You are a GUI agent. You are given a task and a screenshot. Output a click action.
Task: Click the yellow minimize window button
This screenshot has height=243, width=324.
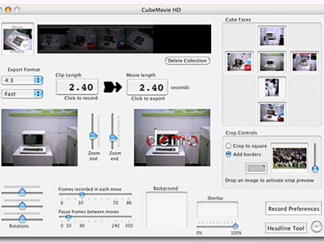(x=8, y=10)
